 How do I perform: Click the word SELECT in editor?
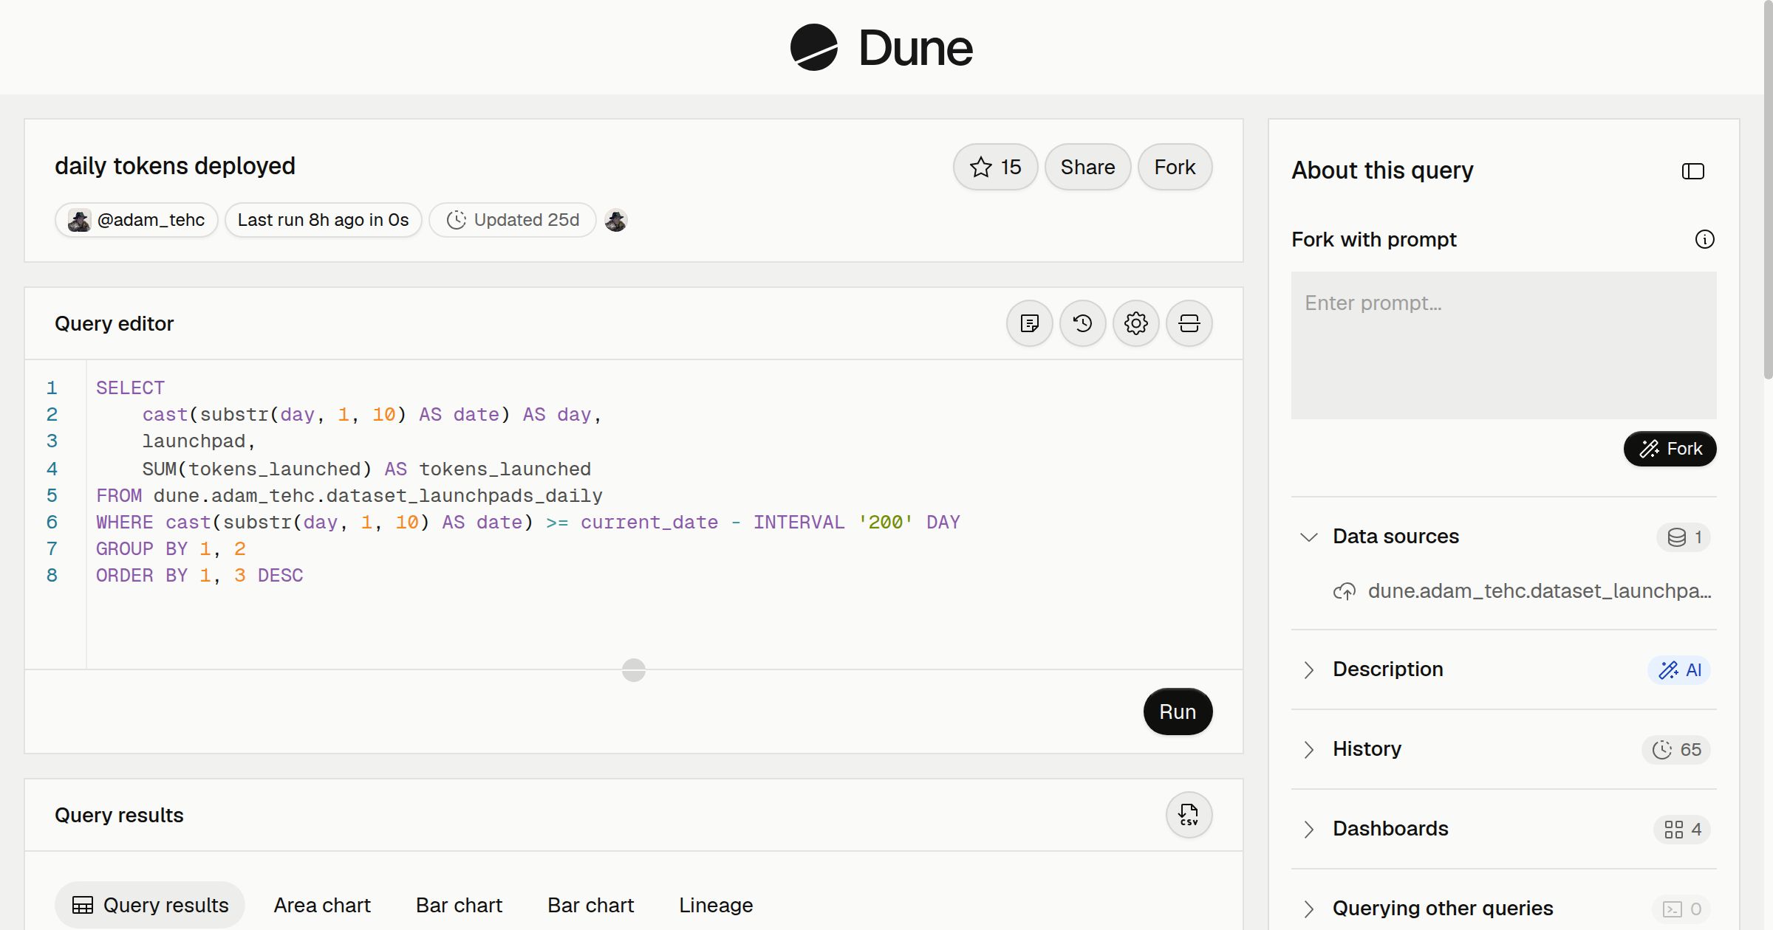click(130, 388)
